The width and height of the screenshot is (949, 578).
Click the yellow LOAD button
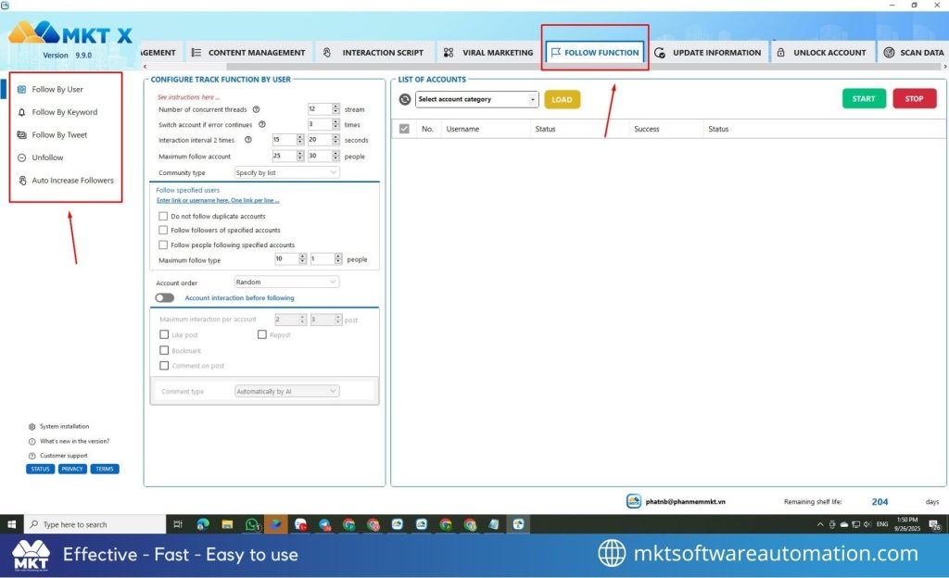562,99
